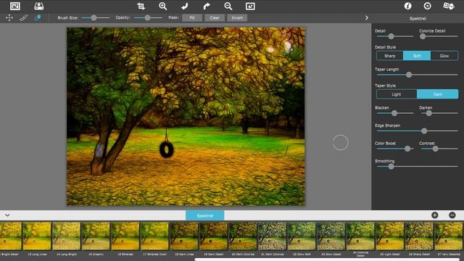Click the dice randomize preset icon
This screenshot has width=464, height=261.
(448, 6)
